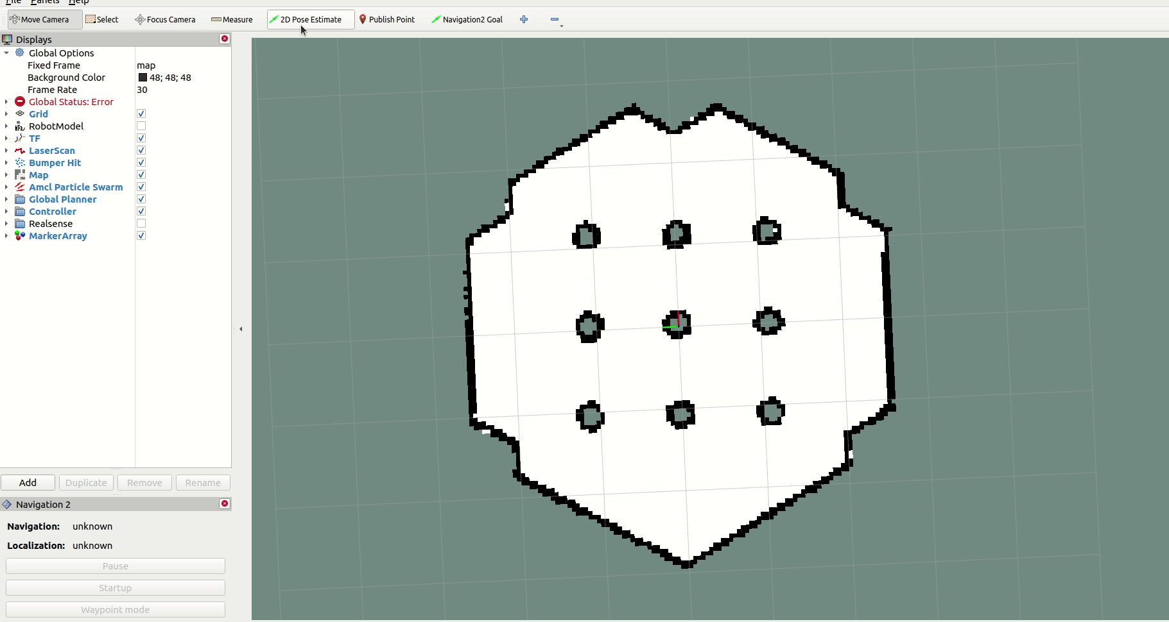Image resolution: width=1169 pixels, height=622 pixels.
Task: Click the Startup button in Navigation 2
Action: click(115, 587)
